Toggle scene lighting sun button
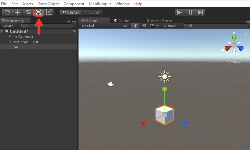The image size is (250, 150). click(x=135, y=26)
